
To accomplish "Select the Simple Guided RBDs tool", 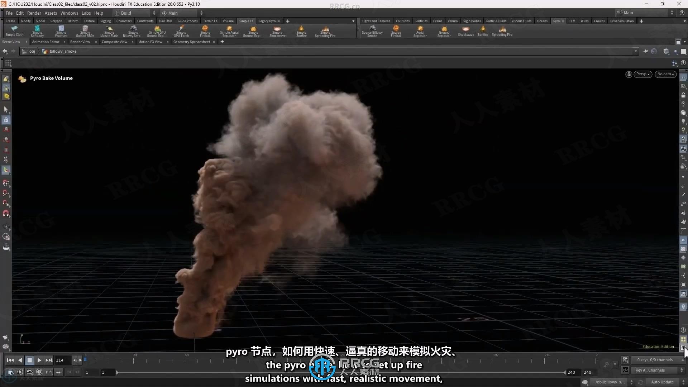I will point(85,31).
